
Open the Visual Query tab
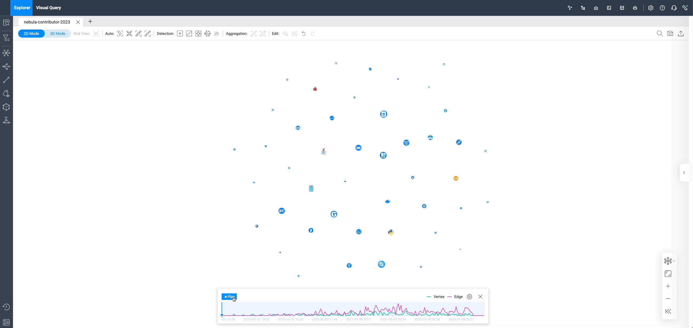point(48,8)
